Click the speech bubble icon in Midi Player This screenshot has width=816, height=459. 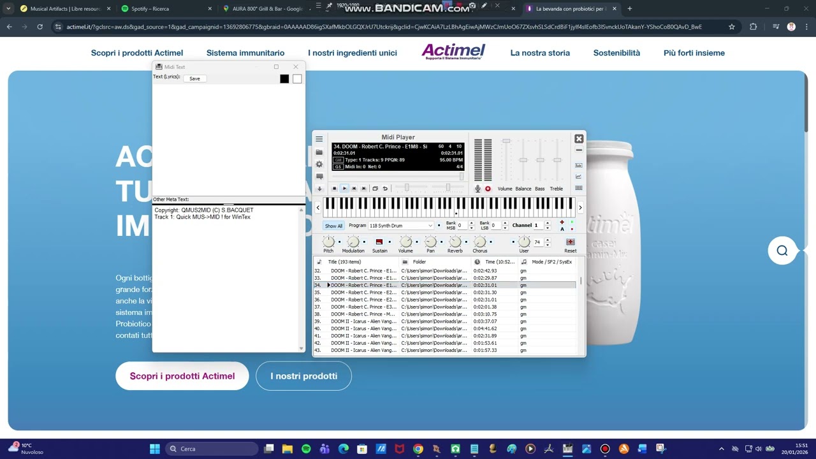(x=319, y=177)
